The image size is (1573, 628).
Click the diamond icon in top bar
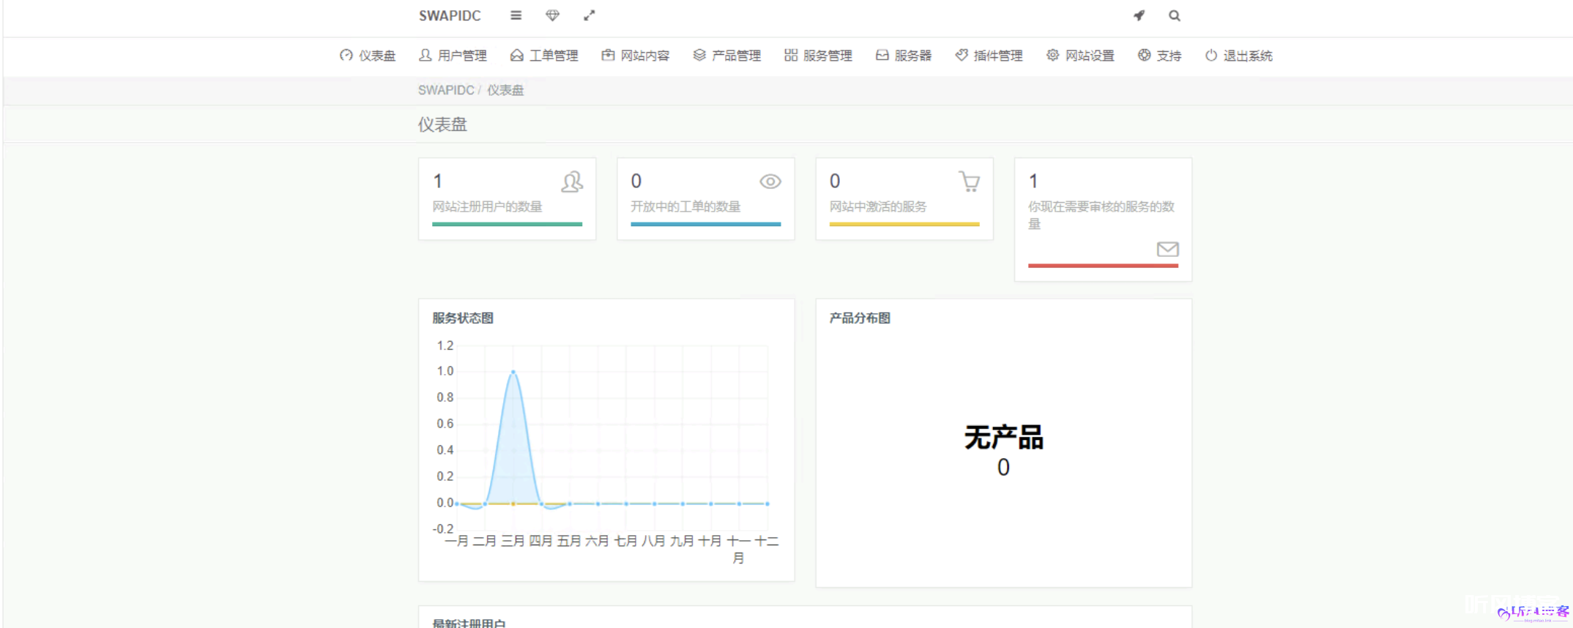point(553,15)
